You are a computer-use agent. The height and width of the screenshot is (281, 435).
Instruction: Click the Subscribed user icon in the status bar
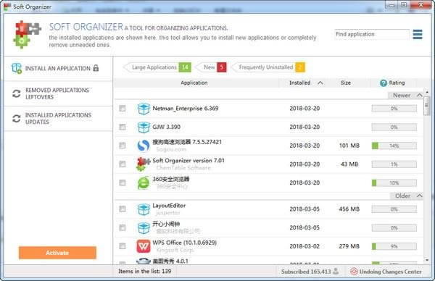tap(336, 271)
